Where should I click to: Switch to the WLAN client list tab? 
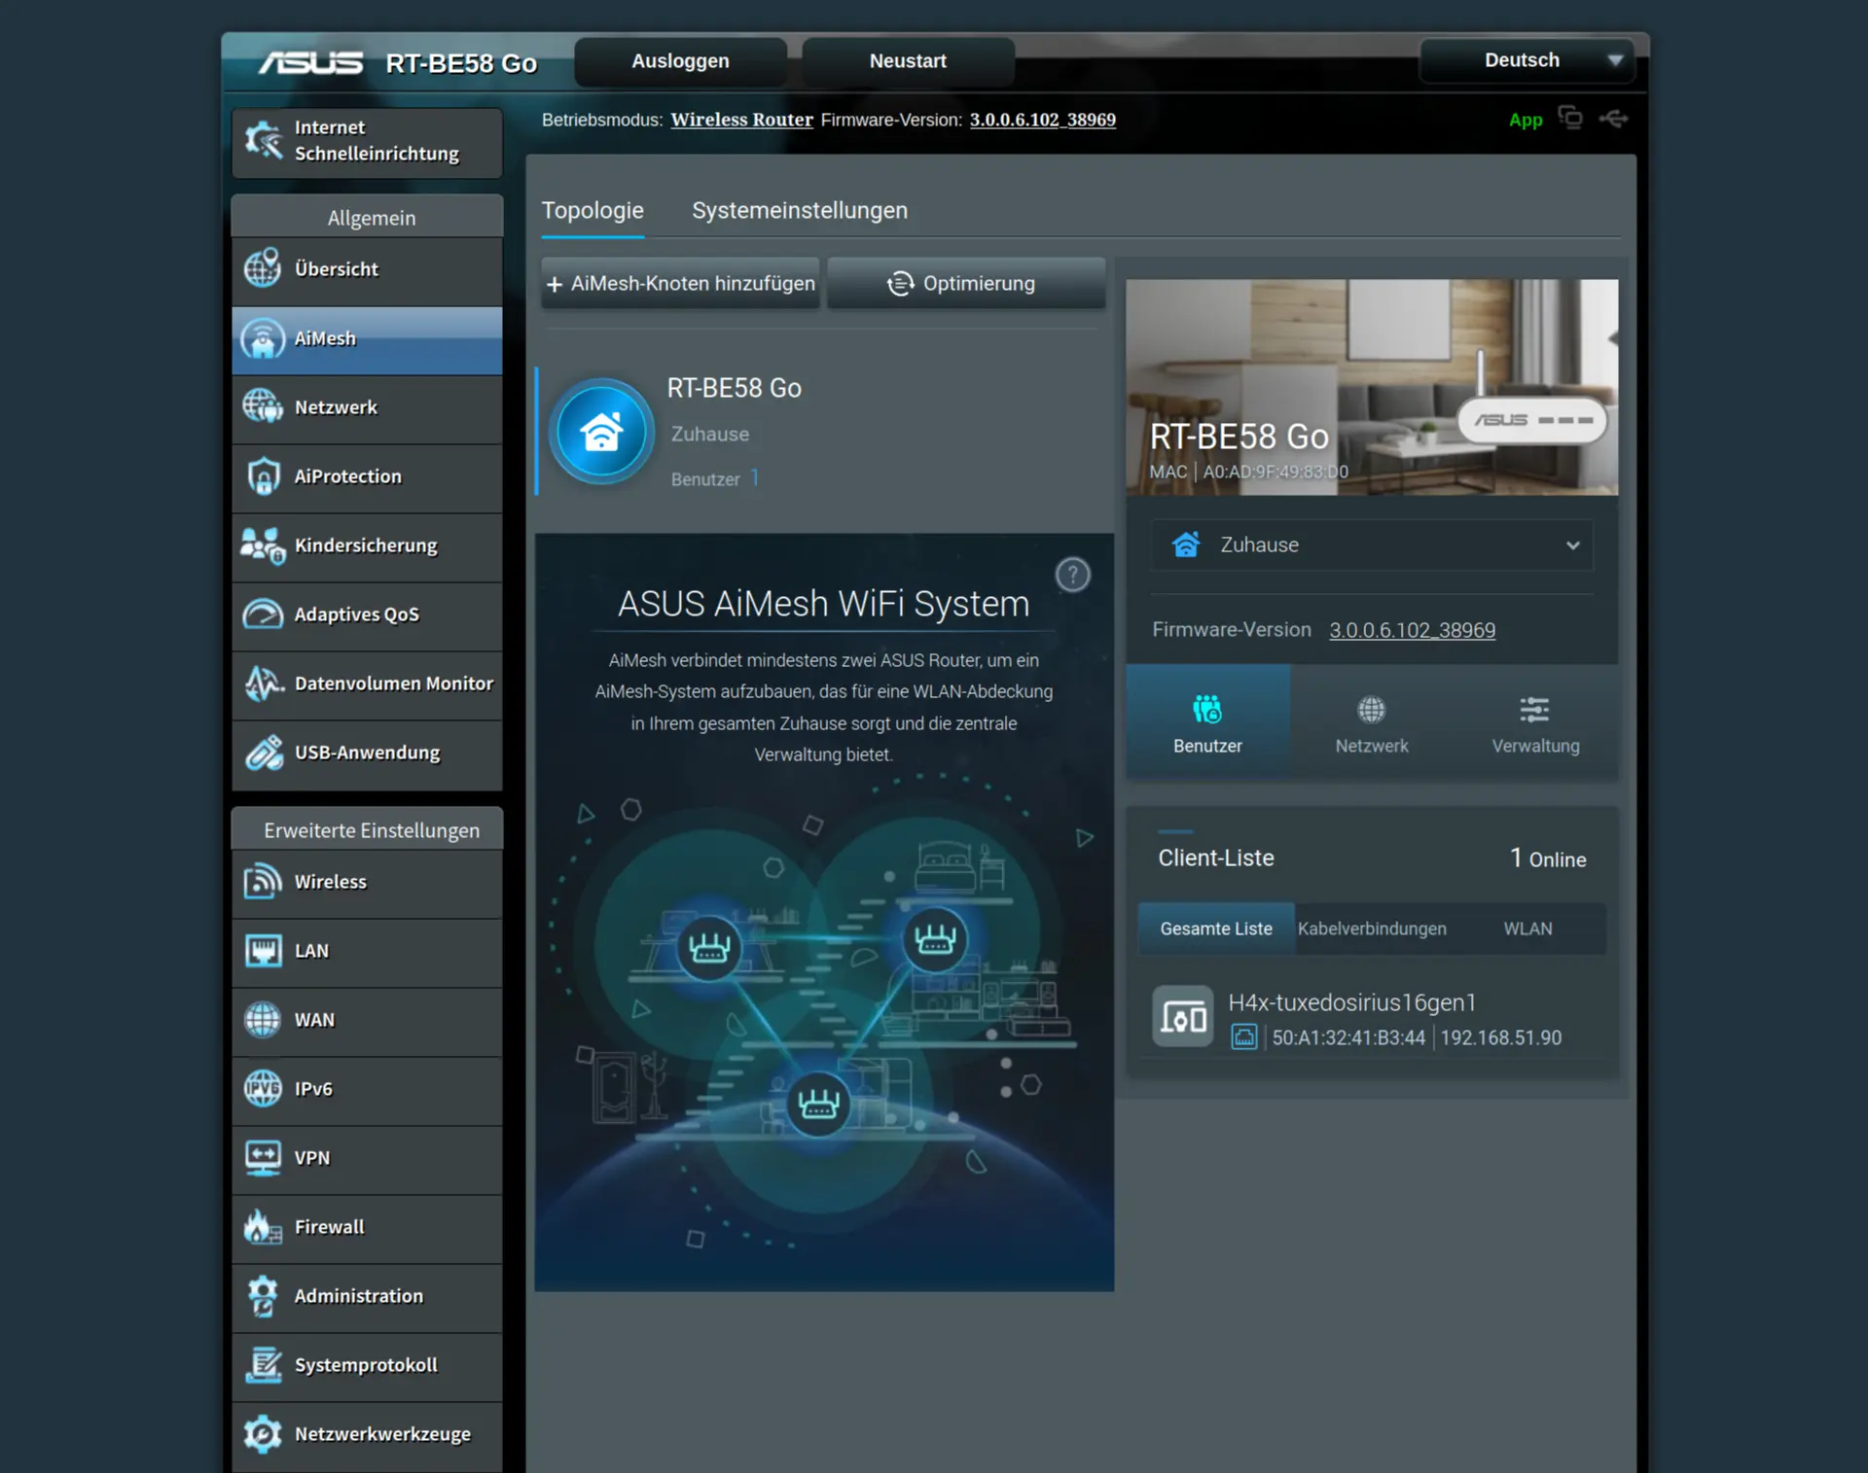(x=1527, y=929)
